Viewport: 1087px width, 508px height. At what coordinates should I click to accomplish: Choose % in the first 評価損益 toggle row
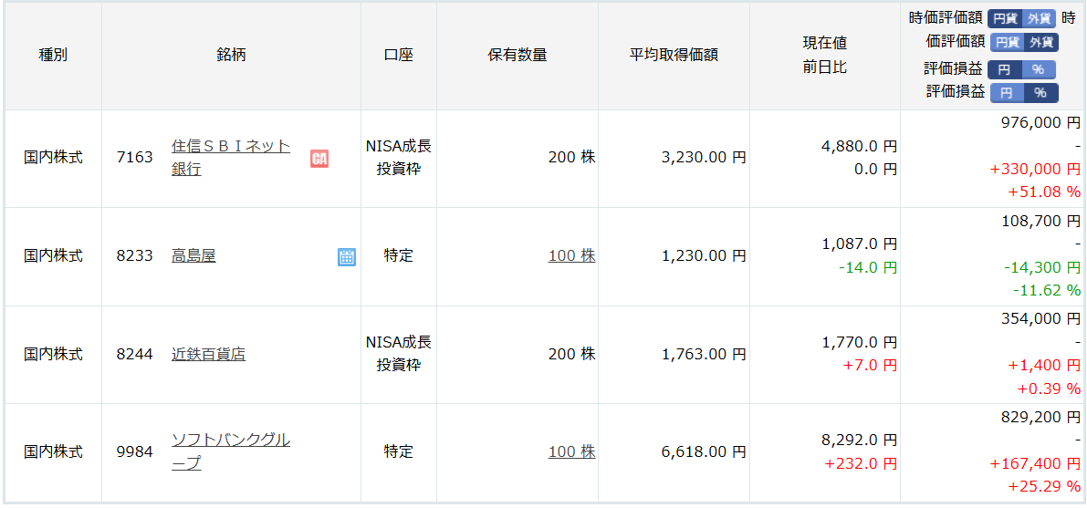pos(1038,69)
